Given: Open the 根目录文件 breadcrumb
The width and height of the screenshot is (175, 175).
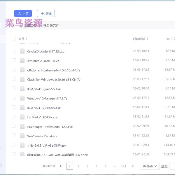Looking at the screenshot, I should click(x=51, y=25).
